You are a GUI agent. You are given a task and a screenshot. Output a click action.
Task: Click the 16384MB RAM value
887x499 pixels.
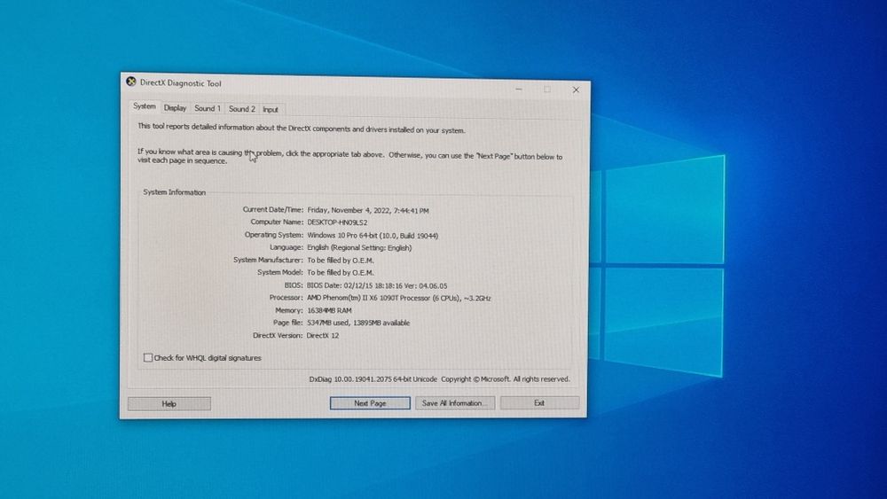click(x=329, y=310)
